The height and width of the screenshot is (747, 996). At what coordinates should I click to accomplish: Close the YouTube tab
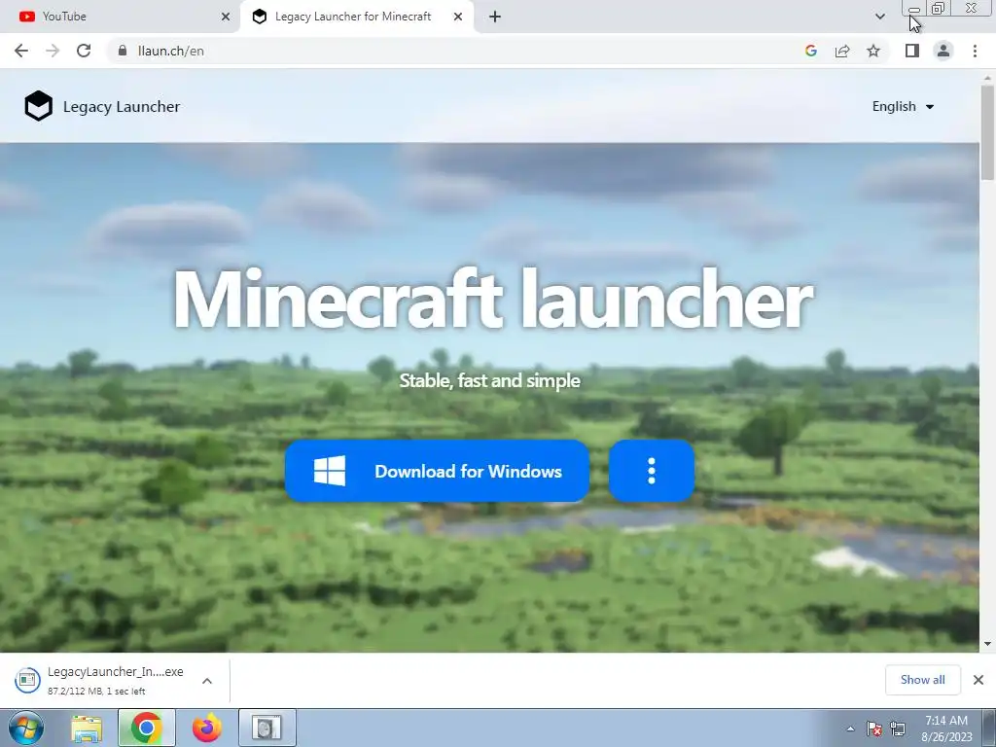[225, 17]
